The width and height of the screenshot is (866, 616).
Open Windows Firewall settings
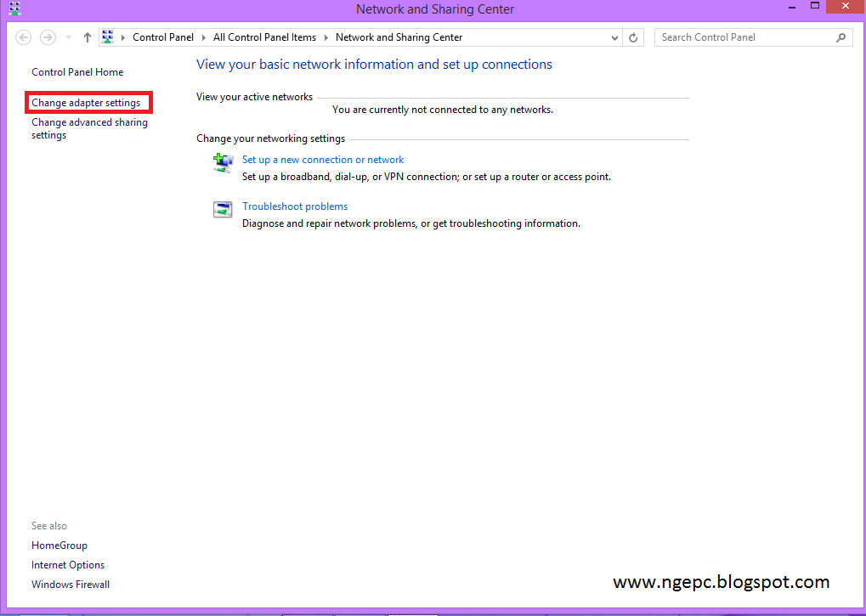pyautogui.click(x=70, y=584)
